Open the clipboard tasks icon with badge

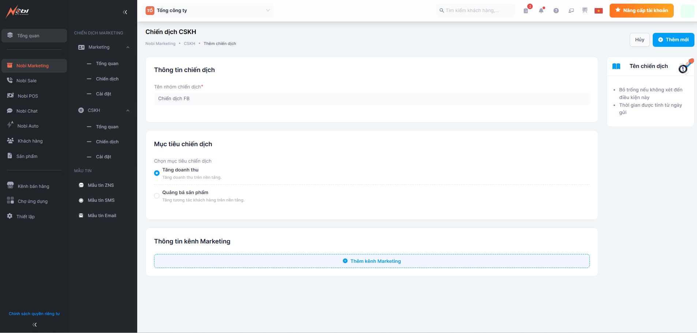click(526, 11)
